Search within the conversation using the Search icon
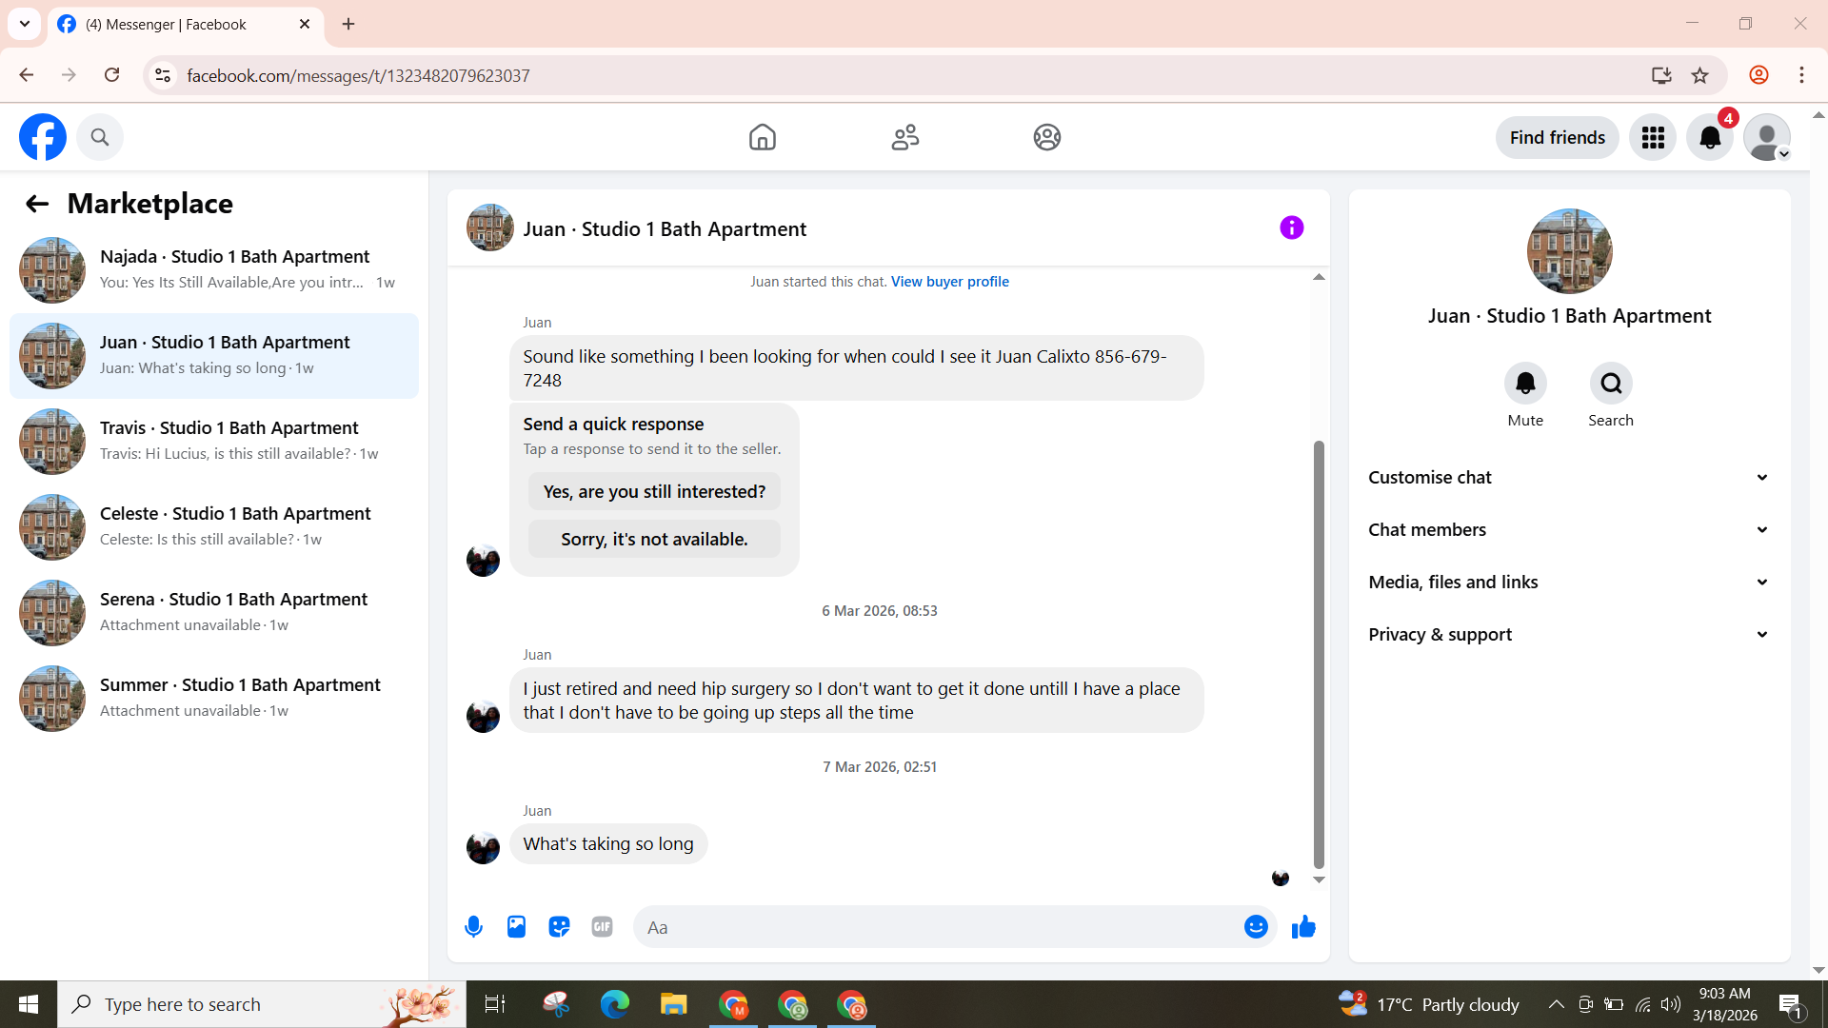The width and height of the screenshot is (1828, 1028). click(1610, 384)
